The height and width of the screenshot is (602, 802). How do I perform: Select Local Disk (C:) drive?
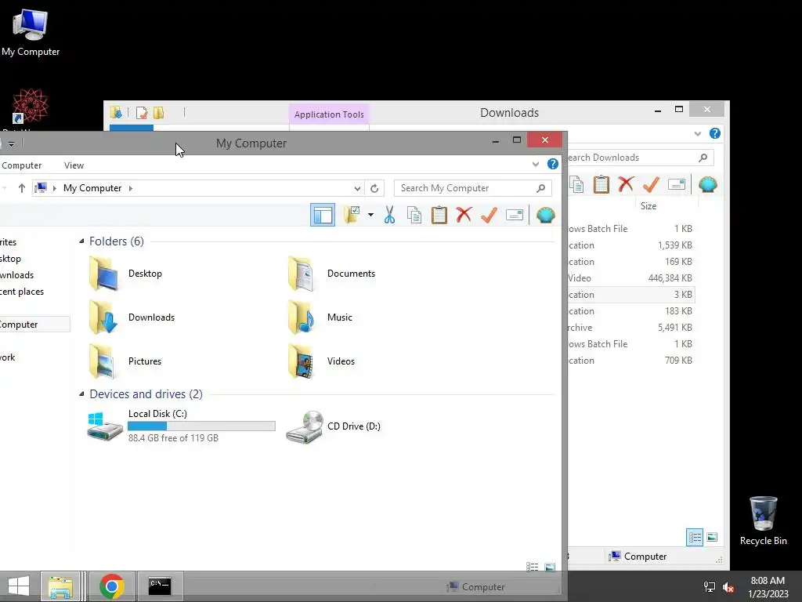coord(182,426)
